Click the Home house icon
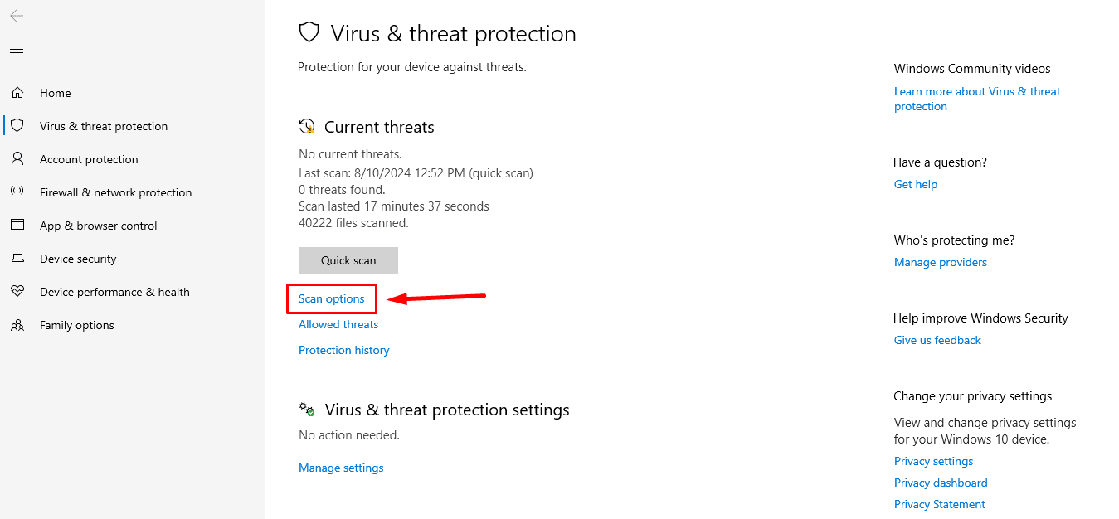The height and width of the screenshot is (519, 1119). point(17,93)
